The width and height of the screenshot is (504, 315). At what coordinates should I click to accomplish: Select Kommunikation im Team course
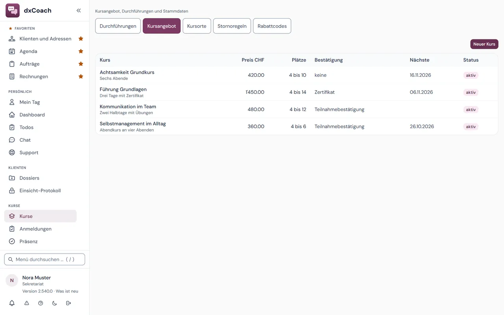pyautogui.click(x=296, y=109)
